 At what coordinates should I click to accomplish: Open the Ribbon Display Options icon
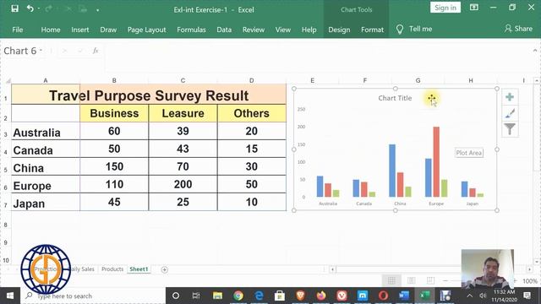pyautogui.click(x=474, y=8)
